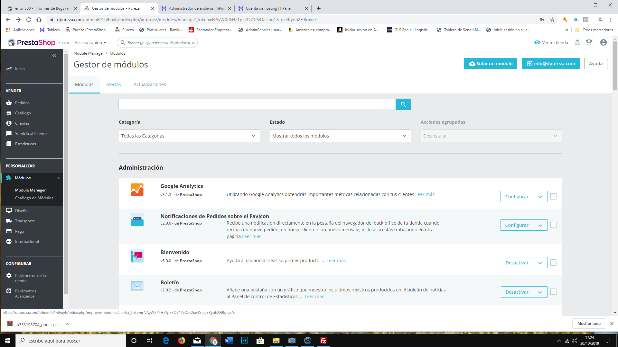The image size is (618, 347).
Task: Open FileZilla from the Windows taskbar
Action: click(323, 341)
